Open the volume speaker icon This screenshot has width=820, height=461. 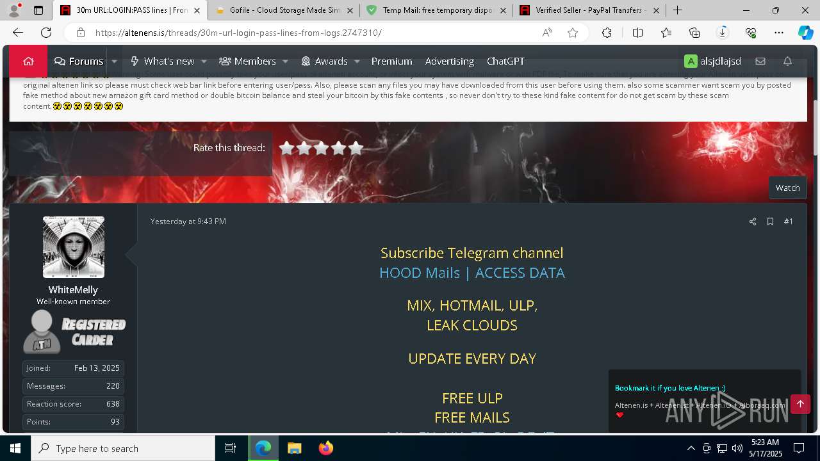pyautogui.click(x=737, y=448)
